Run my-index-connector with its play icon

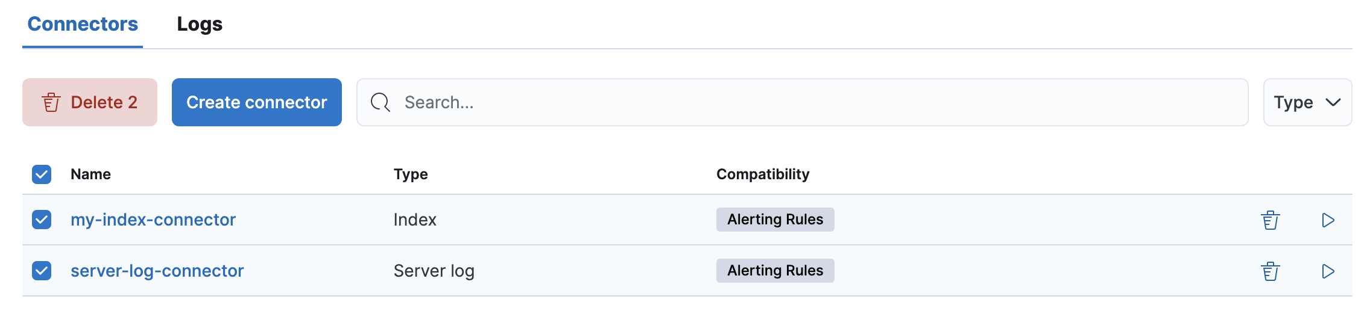point(1327,220)
